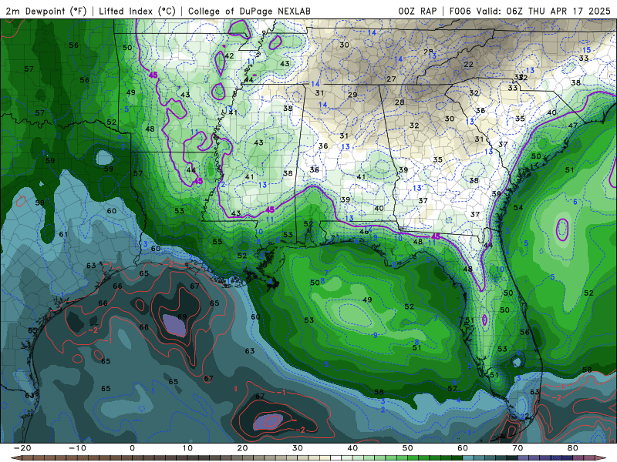Click the "20" label on the color scale
Screen dimensions: 617x462
tap(242, 448)
